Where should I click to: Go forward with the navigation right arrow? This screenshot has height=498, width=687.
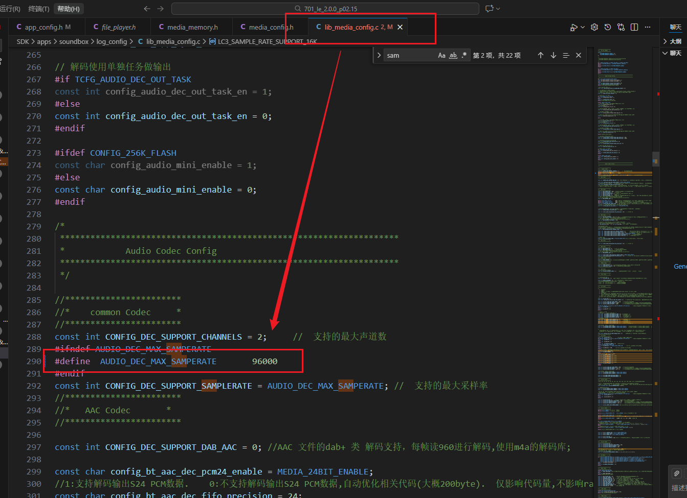tap(161, 9)
